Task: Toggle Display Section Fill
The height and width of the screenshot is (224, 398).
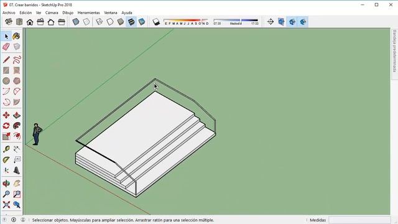Action: click(x=303, y=22)
